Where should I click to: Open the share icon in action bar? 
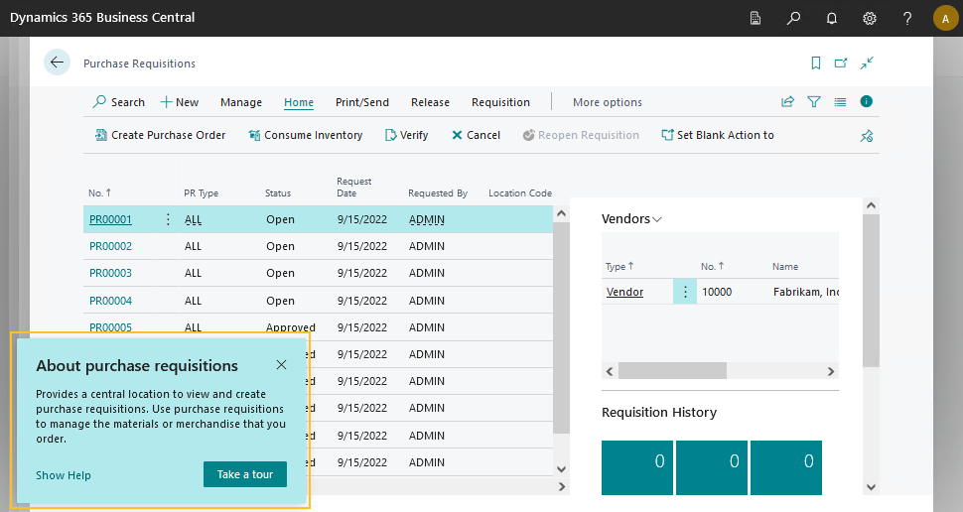[787, 101]
